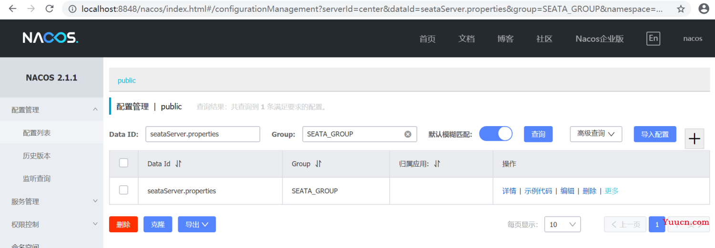715x248 pixels.
Task: Select the public namespace tab
Action: (x=127, y=80)
